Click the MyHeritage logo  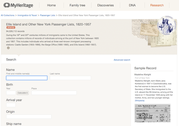coord(18,5)
